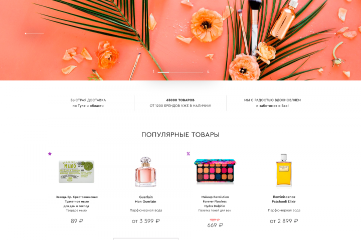This screenshot has height=240, width=361.
Task: Open Заводъ Бр. Крестовниковых soap link
Action: pyautogui.click(x=77, y=201)
